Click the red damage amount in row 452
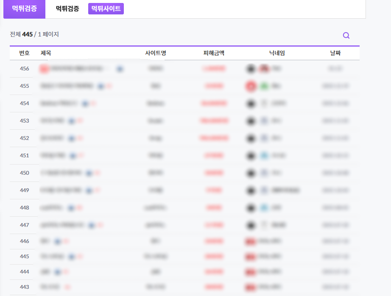The image size is (391, 296). tap(214, 138)
